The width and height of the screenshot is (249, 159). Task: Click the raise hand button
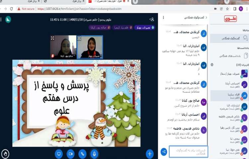click(5, 154)
